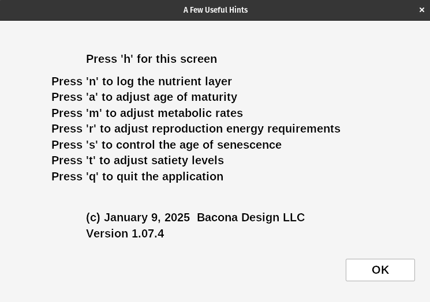Click the 'Bacona Design LLC' company name
The height and width of the screenshot is (302, 430).
coord(250,217)
